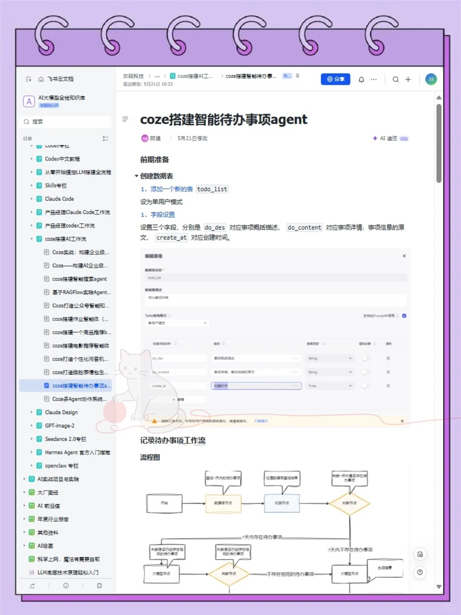
Task: Expand the Claude Design tree node
Action: coord(32,412)
